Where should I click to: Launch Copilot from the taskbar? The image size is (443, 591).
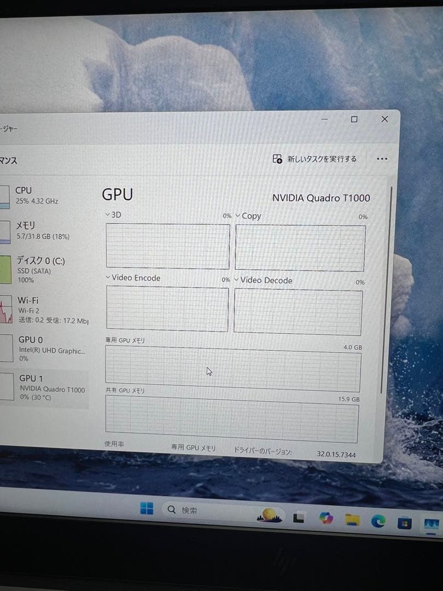[x=326, y=518]
